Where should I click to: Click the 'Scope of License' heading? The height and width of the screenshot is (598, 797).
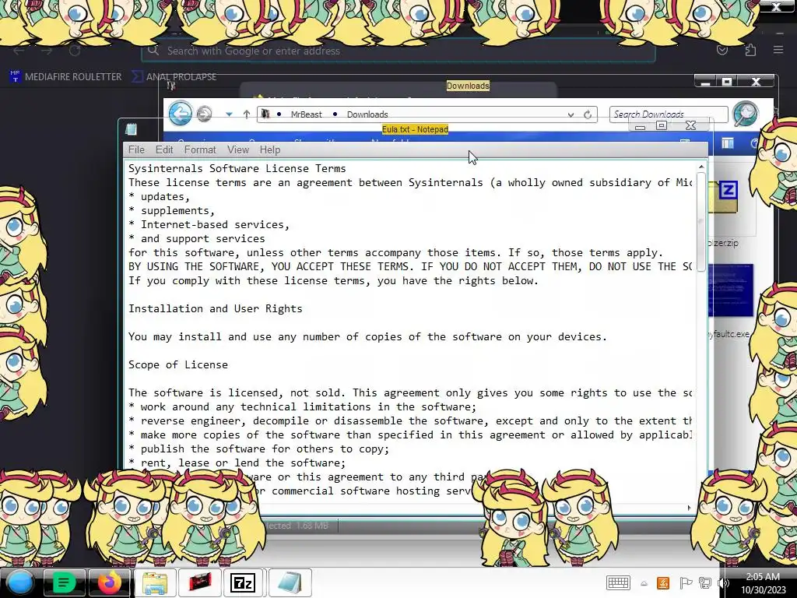(x=178, y=364)
